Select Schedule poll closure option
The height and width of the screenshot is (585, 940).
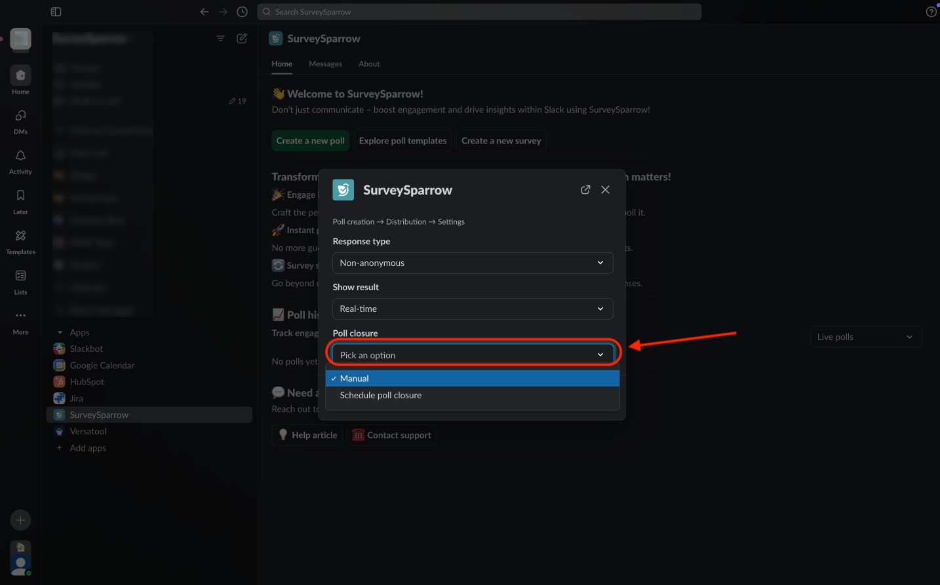coord(380,395)
